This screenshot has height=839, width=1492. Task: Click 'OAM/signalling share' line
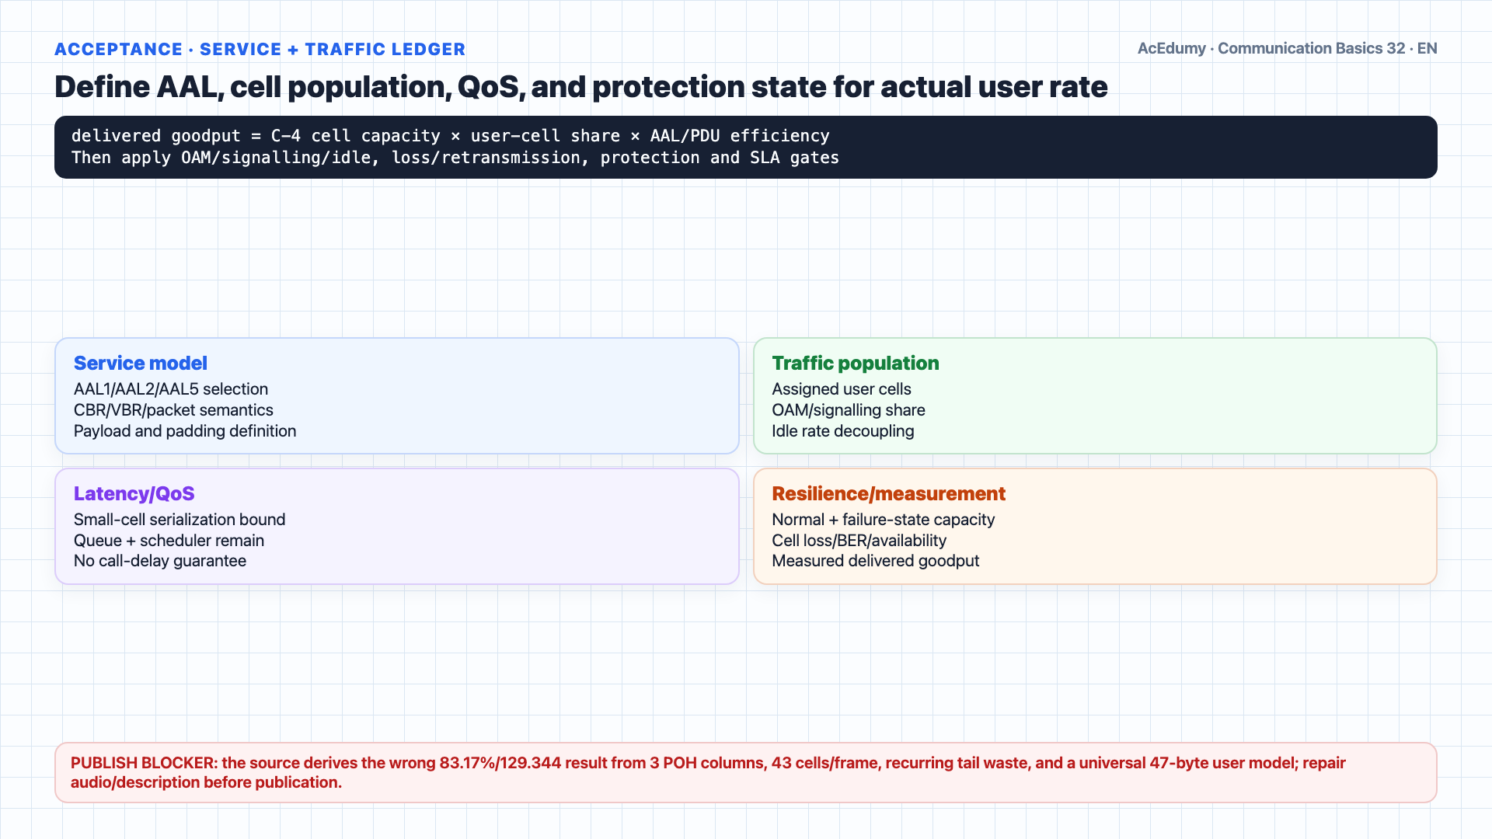(x=849, y=409)
